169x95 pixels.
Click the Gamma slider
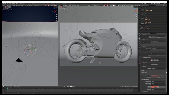(x=158, y=88)
